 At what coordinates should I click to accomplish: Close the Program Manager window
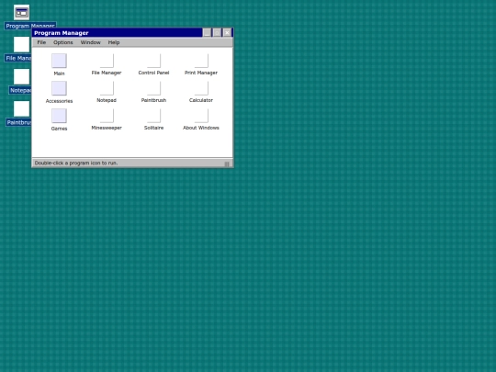[227, 32]
